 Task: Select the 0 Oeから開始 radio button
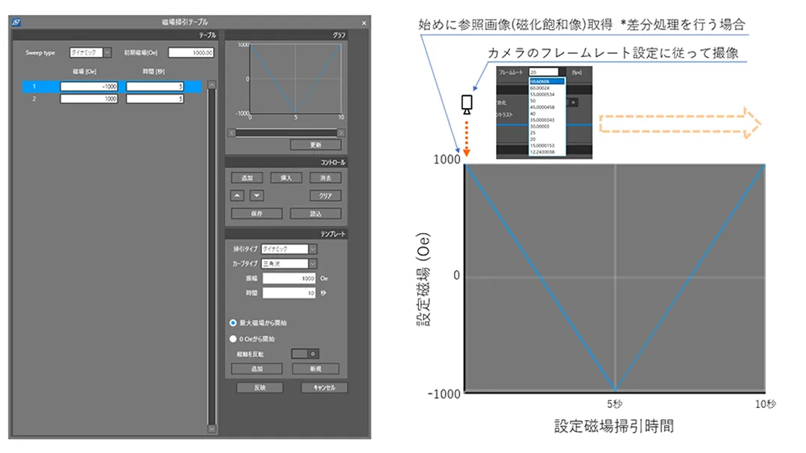pyautogui.click(x=233, y=338)
